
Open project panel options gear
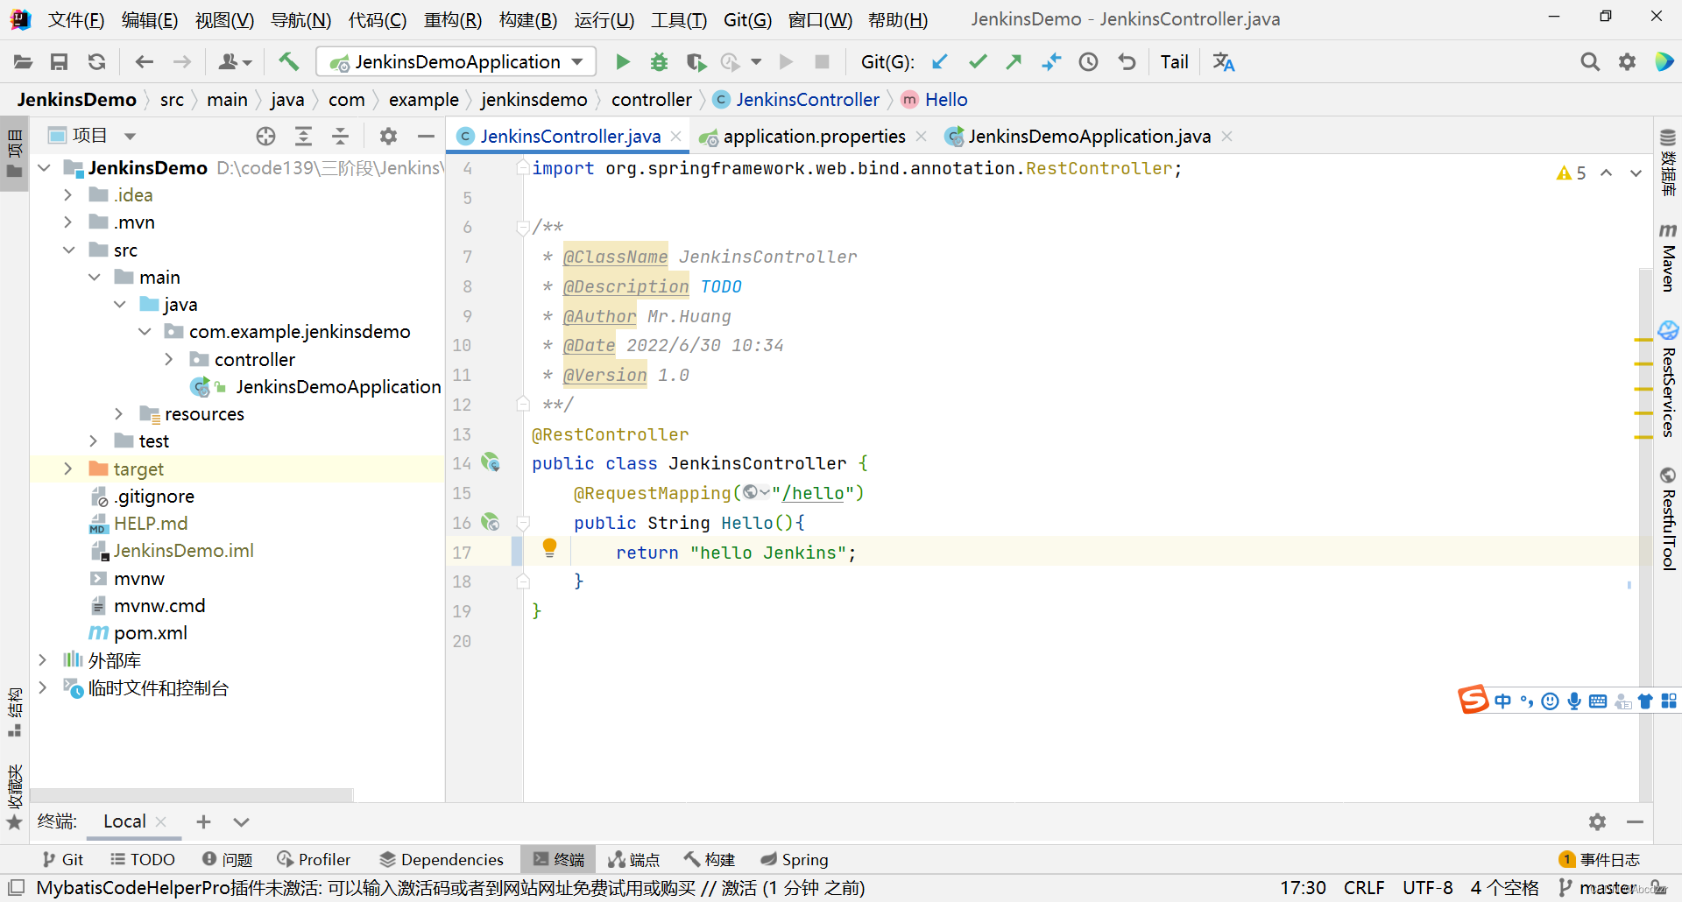388,136
